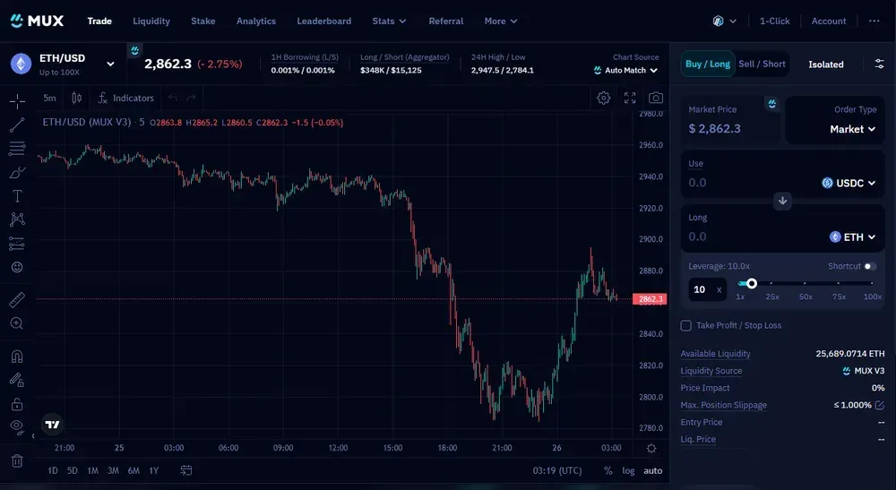
Task: Enable Take Profit / Stop Loss checkbox
Action: tap(686, 325)
